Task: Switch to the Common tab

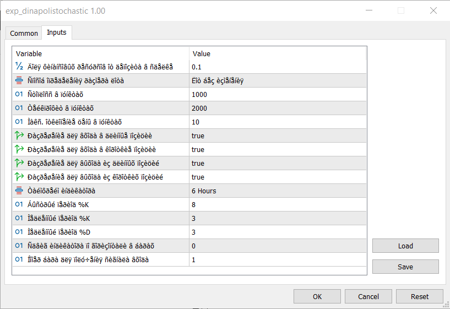Action: pos(24,33)
